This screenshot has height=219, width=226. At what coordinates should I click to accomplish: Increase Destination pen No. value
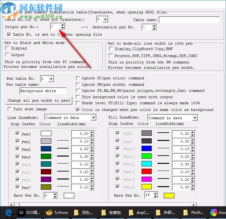154,26
